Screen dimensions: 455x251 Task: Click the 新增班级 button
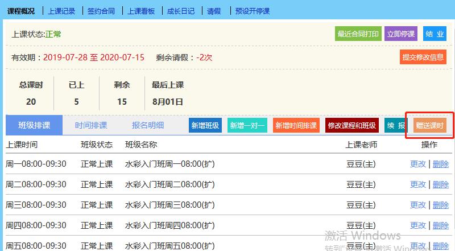click(205, 126)
